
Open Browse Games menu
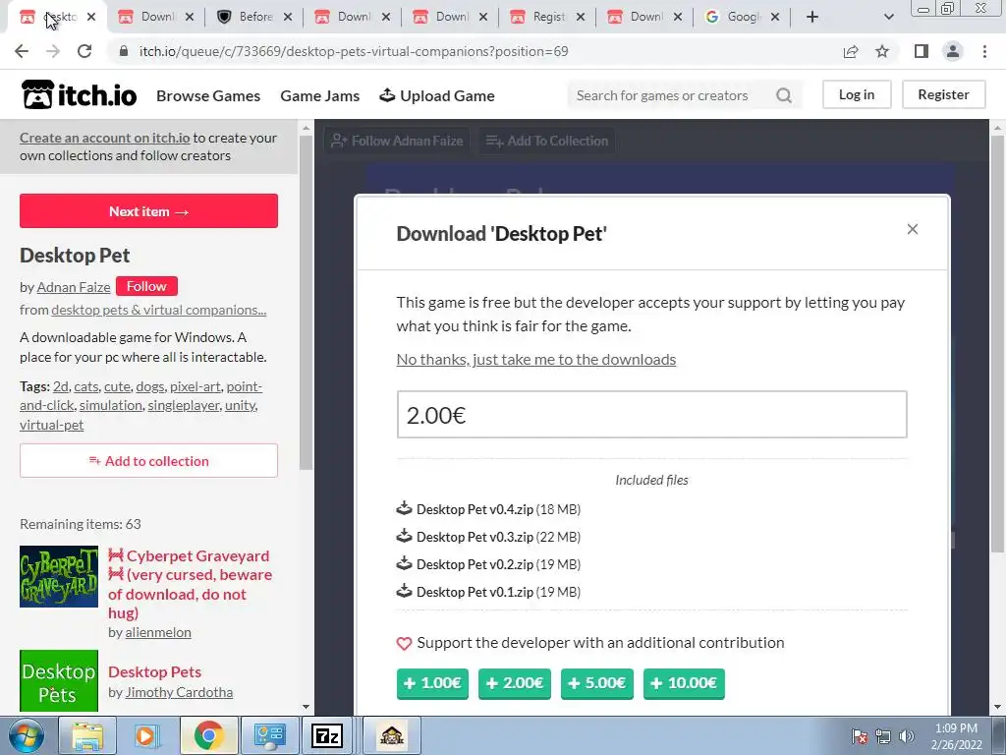point(208,95)
